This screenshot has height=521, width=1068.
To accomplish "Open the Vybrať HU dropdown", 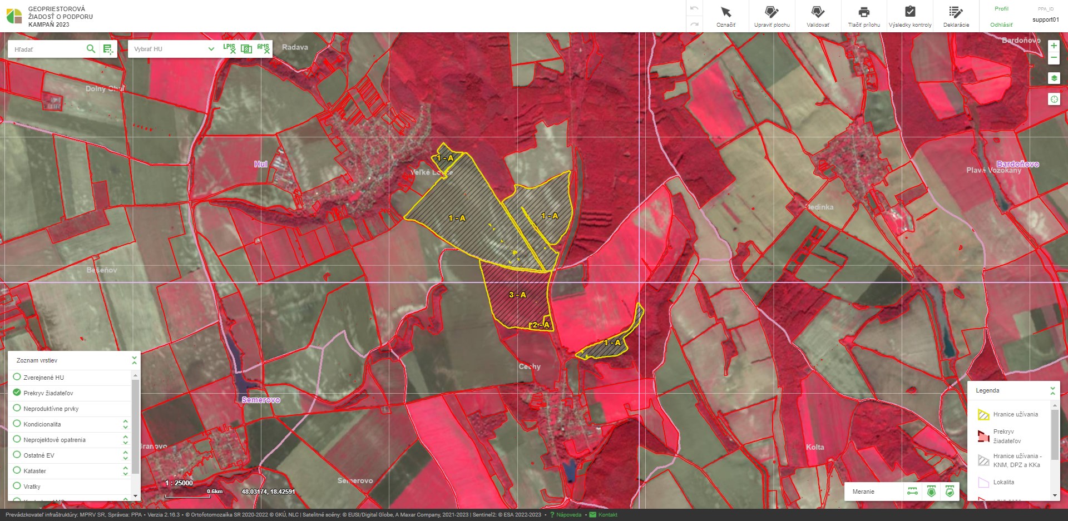I will pos(174,49).
